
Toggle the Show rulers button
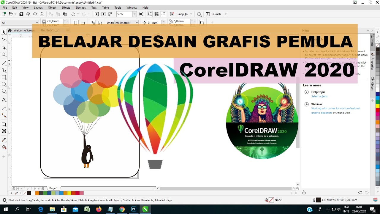tap(150, 14)
